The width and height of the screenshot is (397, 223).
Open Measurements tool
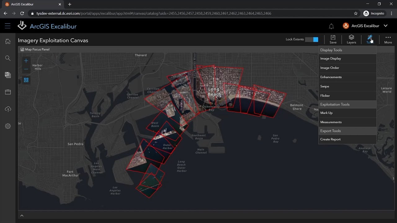pos(347,122)
